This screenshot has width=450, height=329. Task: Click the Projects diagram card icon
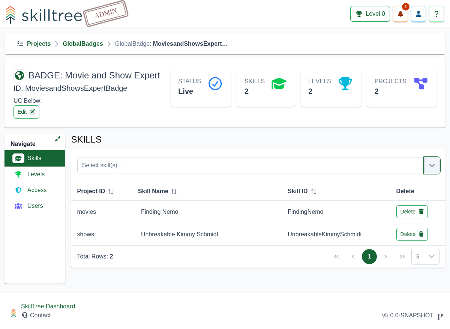[x=421, y=84]
